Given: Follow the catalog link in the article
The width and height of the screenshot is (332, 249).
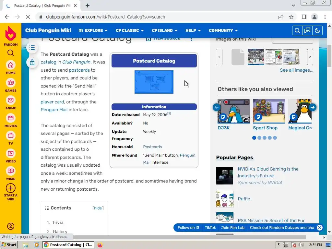Looking at the screenshot, I should point(49,62).
